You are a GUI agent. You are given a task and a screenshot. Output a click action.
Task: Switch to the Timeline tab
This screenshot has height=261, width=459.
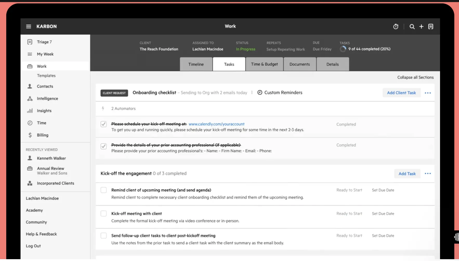pos(196,64)
